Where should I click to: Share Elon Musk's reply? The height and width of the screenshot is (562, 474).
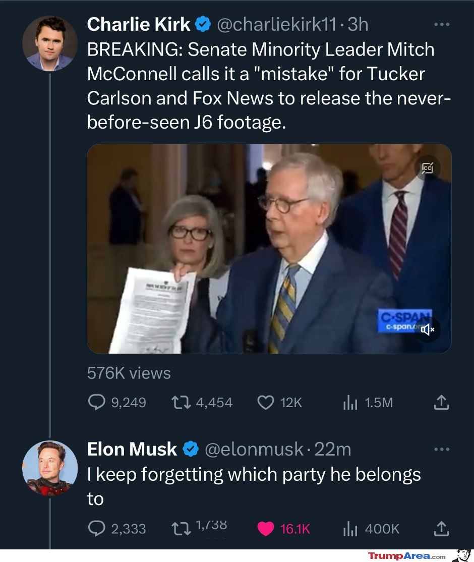[x=441, y=528]
